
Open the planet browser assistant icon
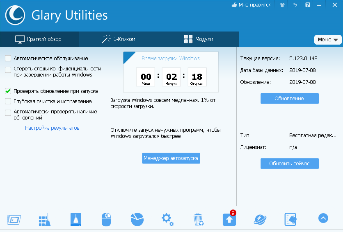click(x=260, y=220)
